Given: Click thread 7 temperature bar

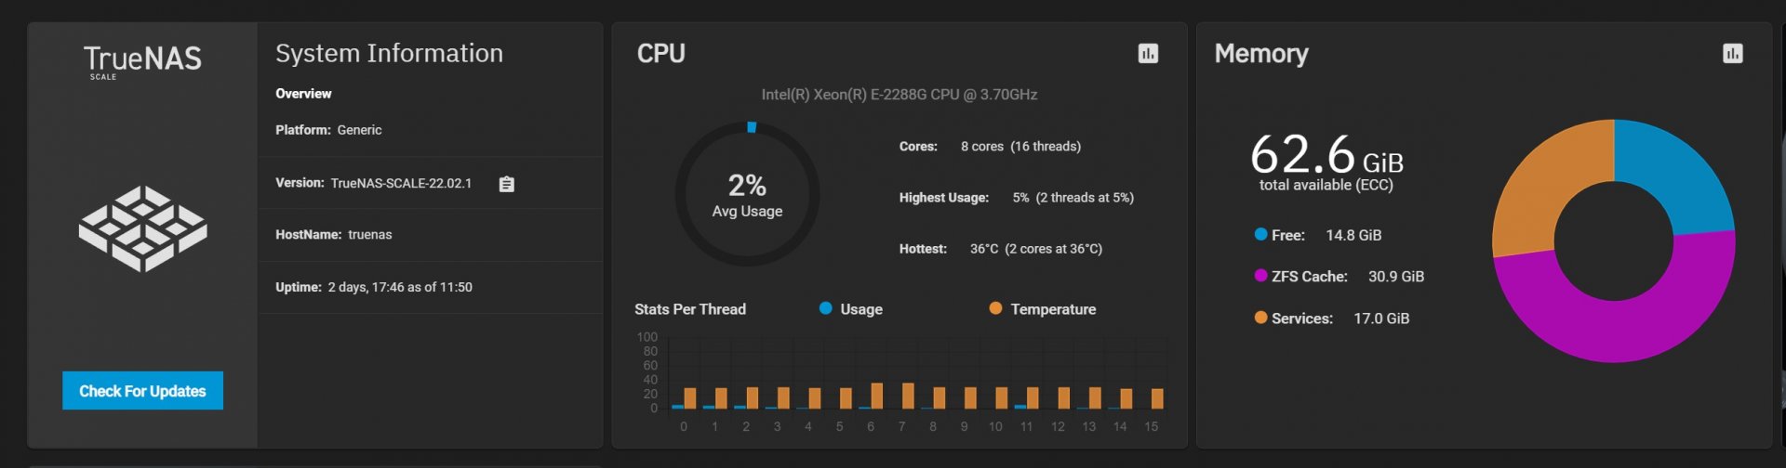Looking at the screenshot, I should point(908,396).
